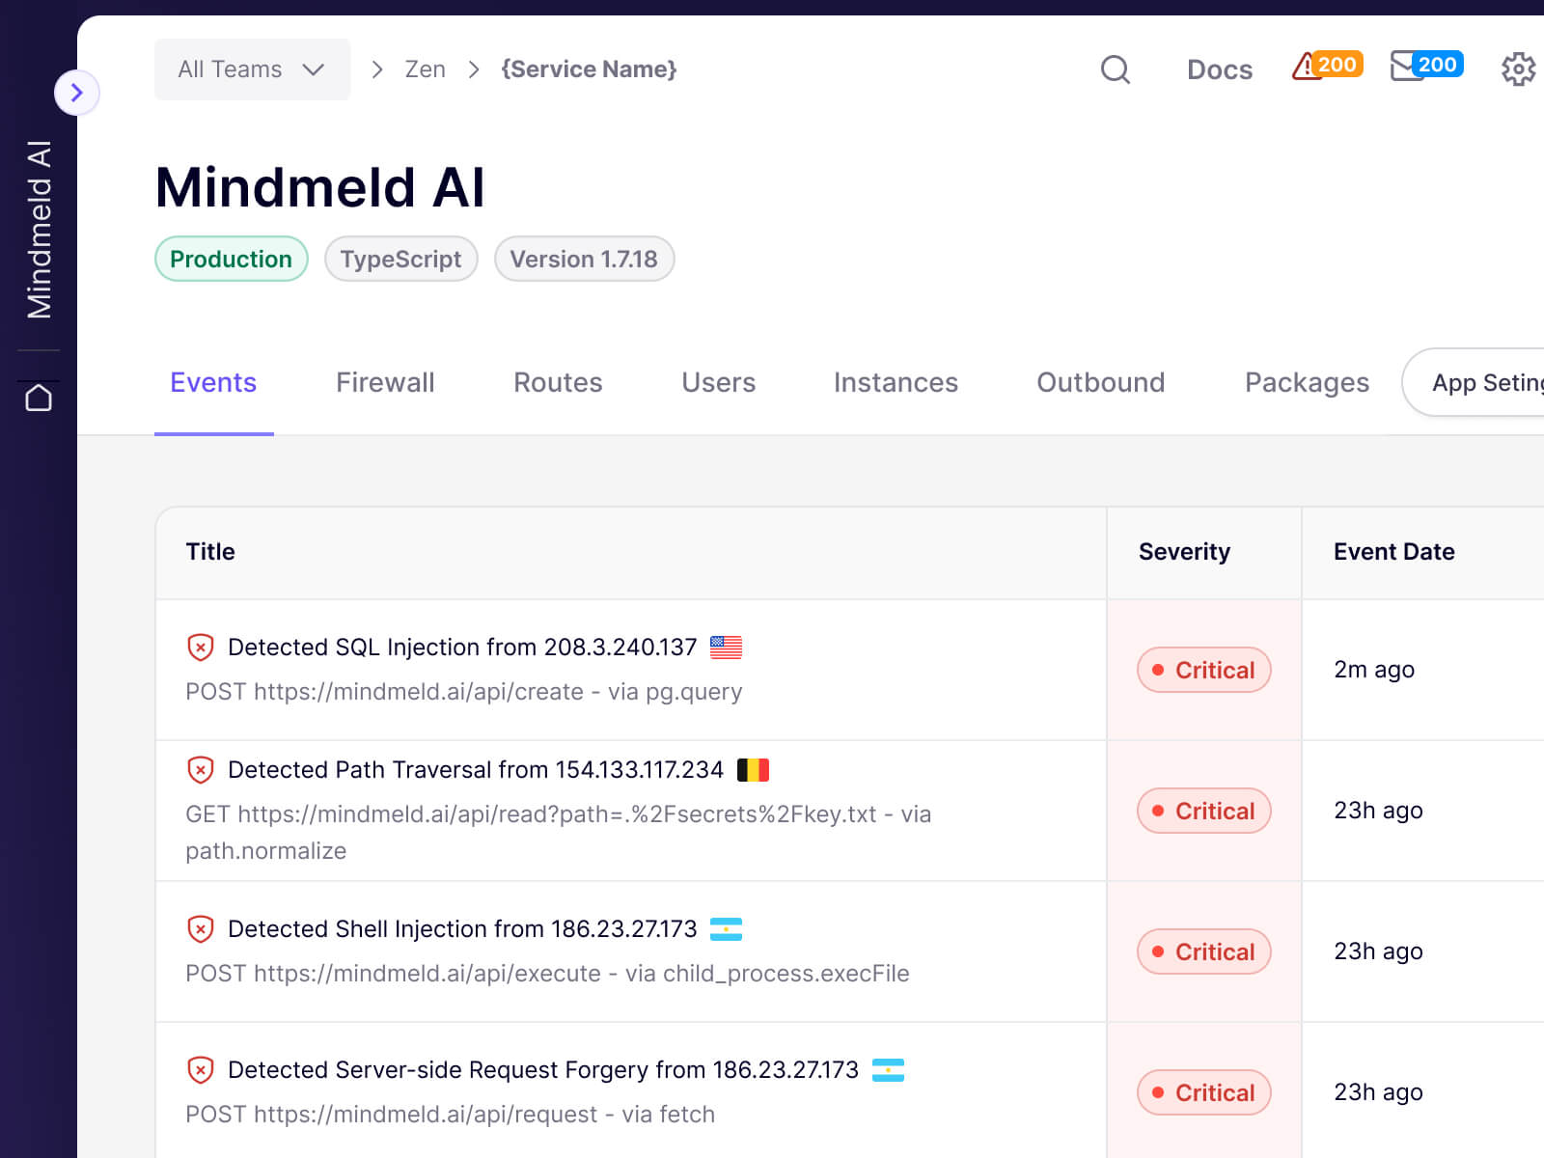The width and height of the screenshot is (1544, 1158).
Task: Click Critical badge on Server-side Request Forgery row
Action: 1204,1092
